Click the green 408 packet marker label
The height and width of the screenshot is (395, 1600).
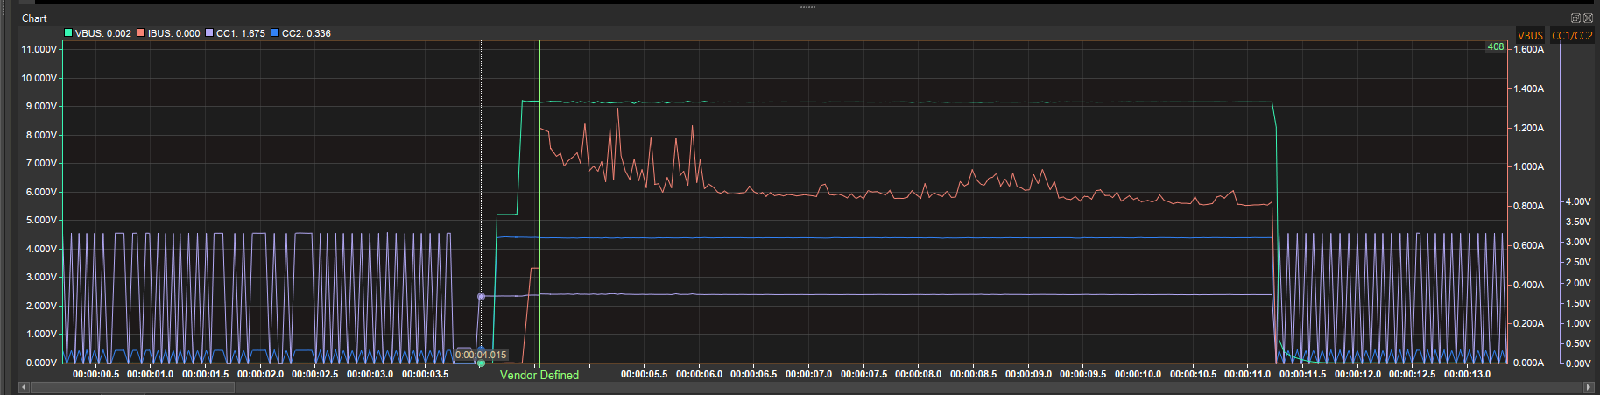tap(1495, 46)
